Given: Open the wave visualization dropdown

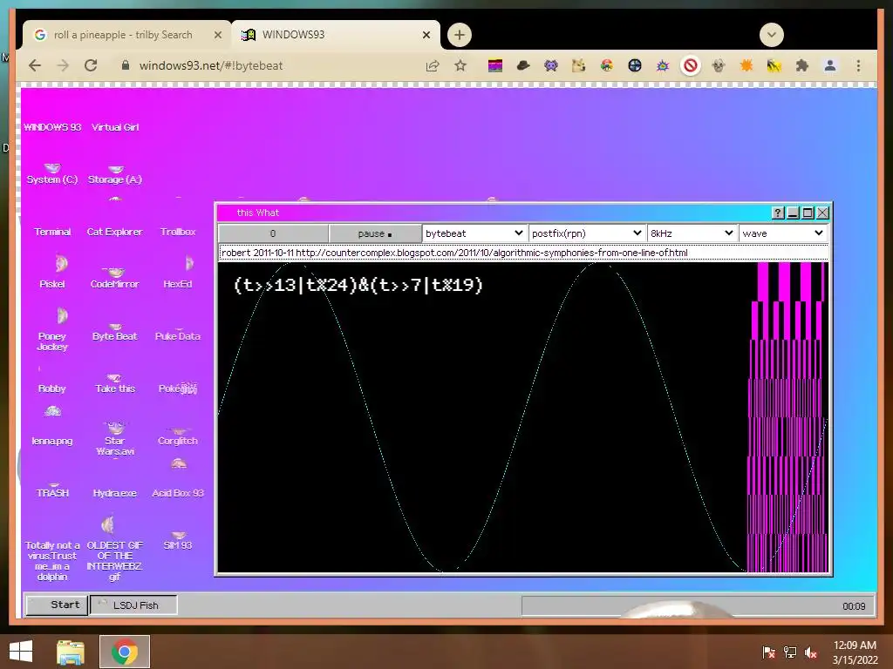Looking at the screenshot, I should [783, 233].
